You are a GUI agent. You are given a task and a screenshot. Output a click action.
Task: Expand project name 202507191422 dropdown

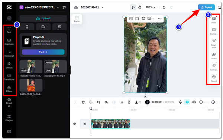(103, 7)
